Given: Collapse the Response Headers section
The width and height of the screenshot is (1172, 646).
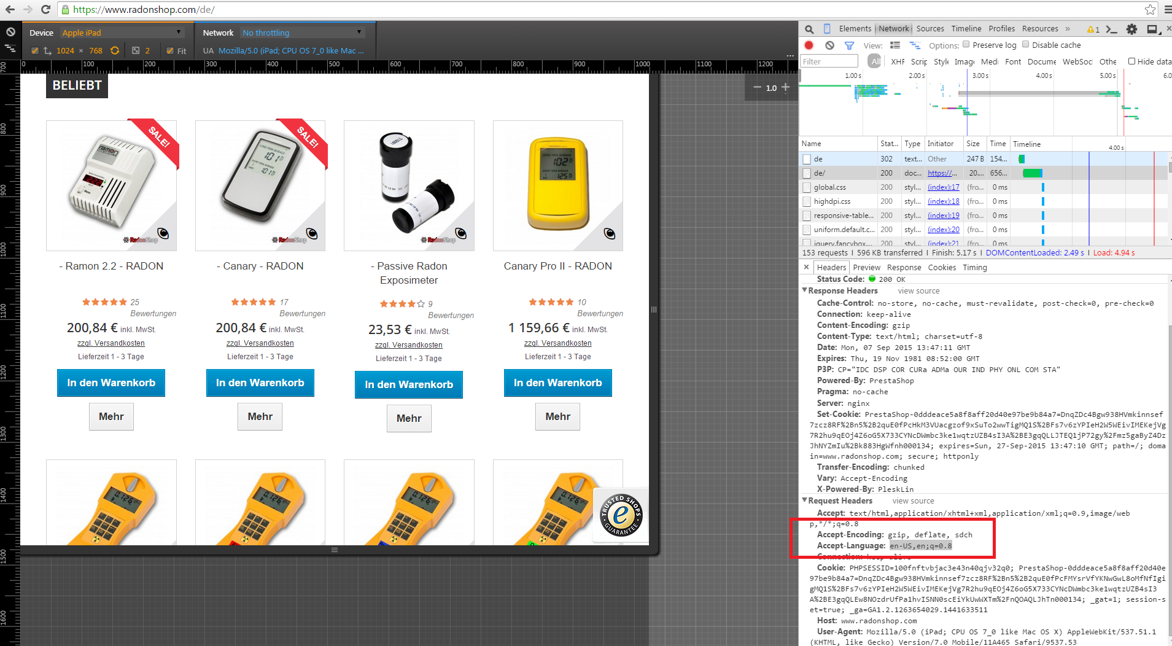Looking at the screenshot, I should point(805,290).
